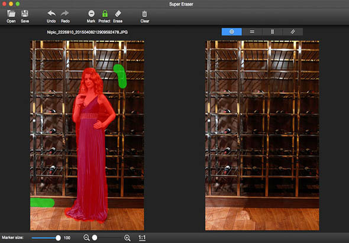
Task: Click the zoom level slider knob
Action: click(95, 238)
